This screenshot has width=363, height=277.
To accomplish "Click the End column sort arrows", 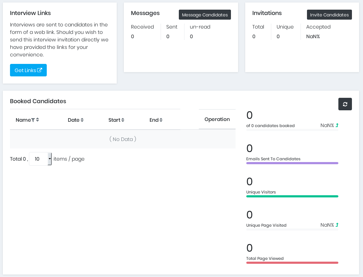I will tap(161, 120).
